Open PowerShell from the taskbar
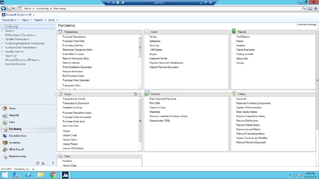This screenshot has height=179, width=319. [29, 175]
